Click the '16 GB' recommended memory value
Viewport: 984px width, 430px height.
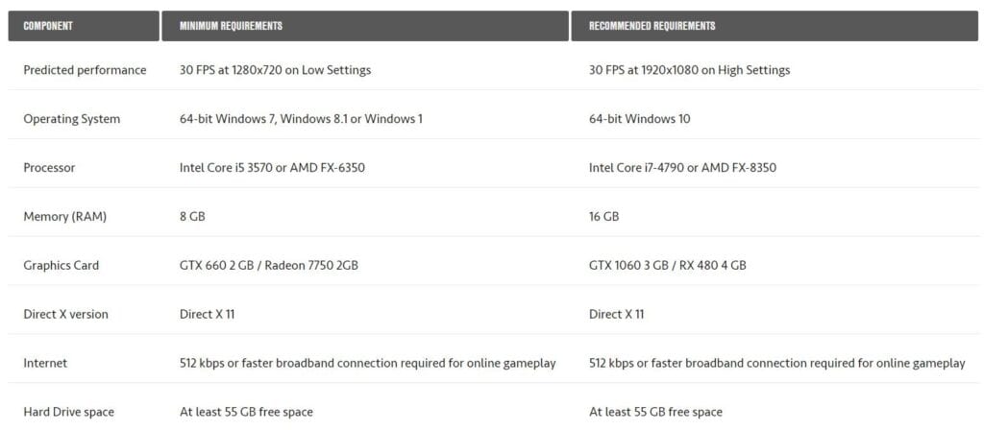click(603, 217)
